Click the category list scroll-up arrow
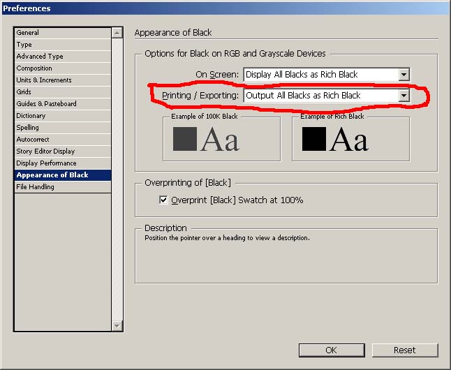The image size is (451, 370). (117, 33)
